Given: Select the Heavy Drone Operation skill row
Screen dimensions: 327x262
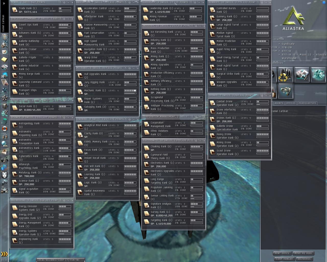Looking at the screenshot, I should (240, 136).
